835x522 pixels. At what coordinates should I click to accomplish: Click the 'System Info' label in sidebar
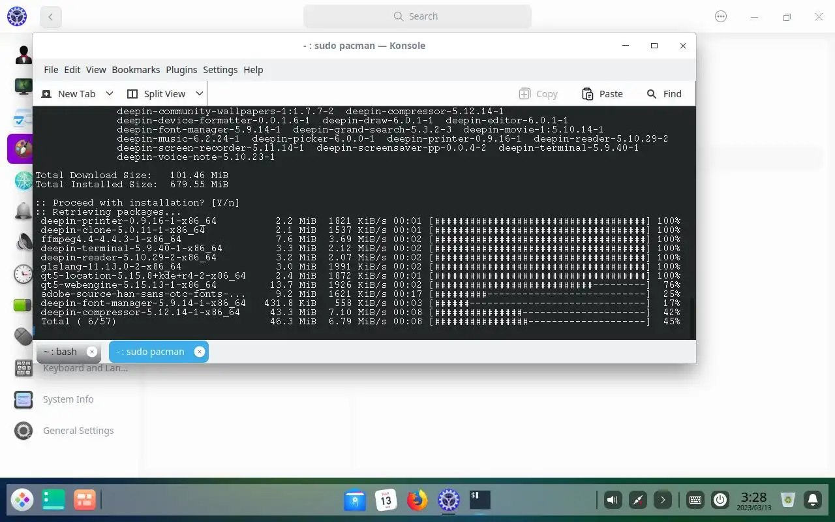[68, 399]
